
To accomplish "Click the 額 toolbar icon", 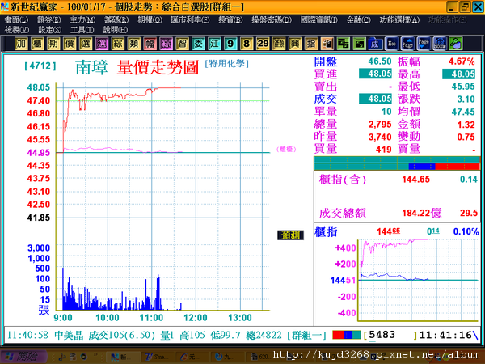I will pyautogui.click(x=278, y=44).
